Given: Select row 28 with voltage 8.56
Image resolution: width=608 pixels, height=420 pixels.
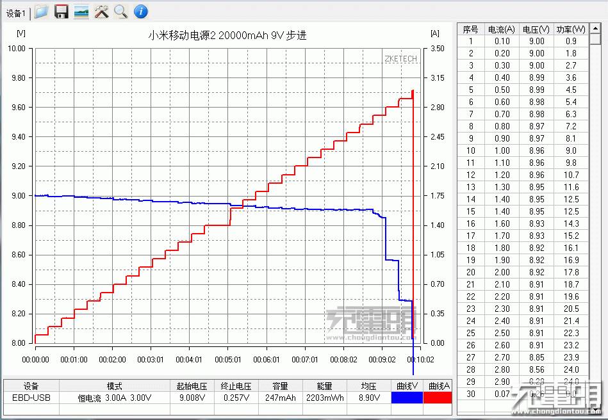Looking at the screenshot, I should pos(523,369).
